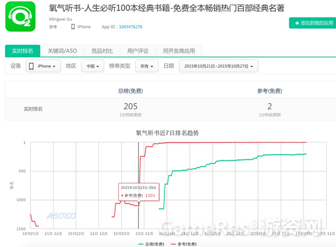The width and height of the screenshot is (336, 247).
Task: Open the date range picker dropdown
Action: point(218,66)
